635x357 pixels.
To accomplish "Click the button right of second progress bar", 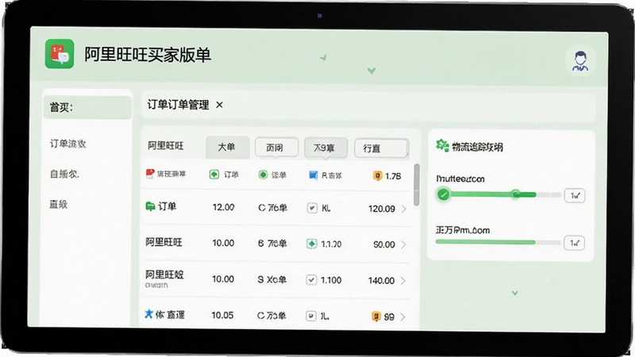I will (x=574, y=243).
